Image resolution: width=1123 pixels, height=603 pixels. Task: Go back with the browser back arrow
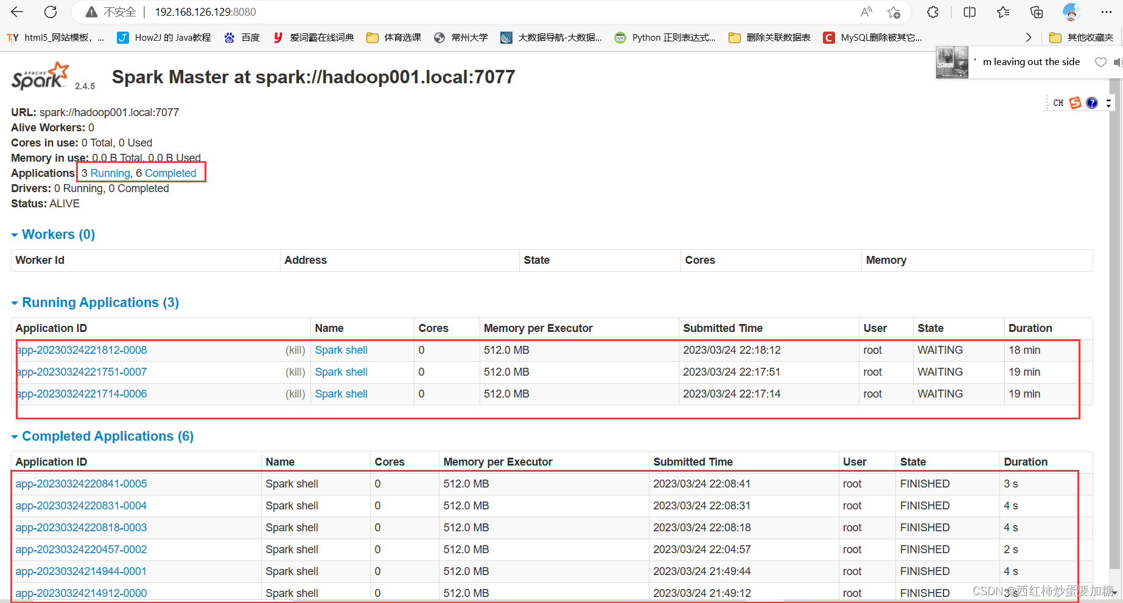pyautogui.click(x=17, y=12)
